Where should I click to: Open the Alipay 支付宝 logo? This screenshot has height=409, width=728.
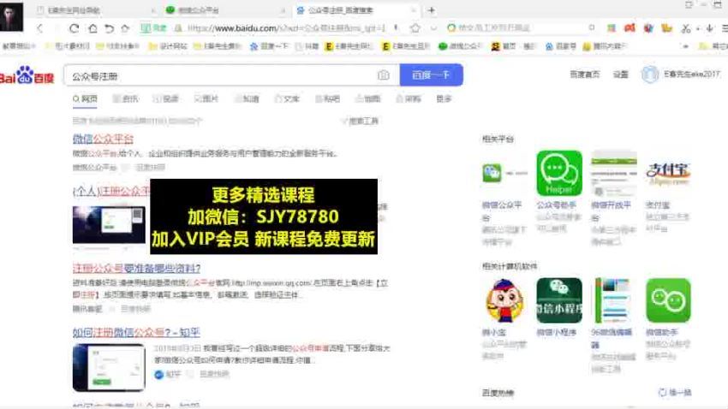click(x=668, y=173)
